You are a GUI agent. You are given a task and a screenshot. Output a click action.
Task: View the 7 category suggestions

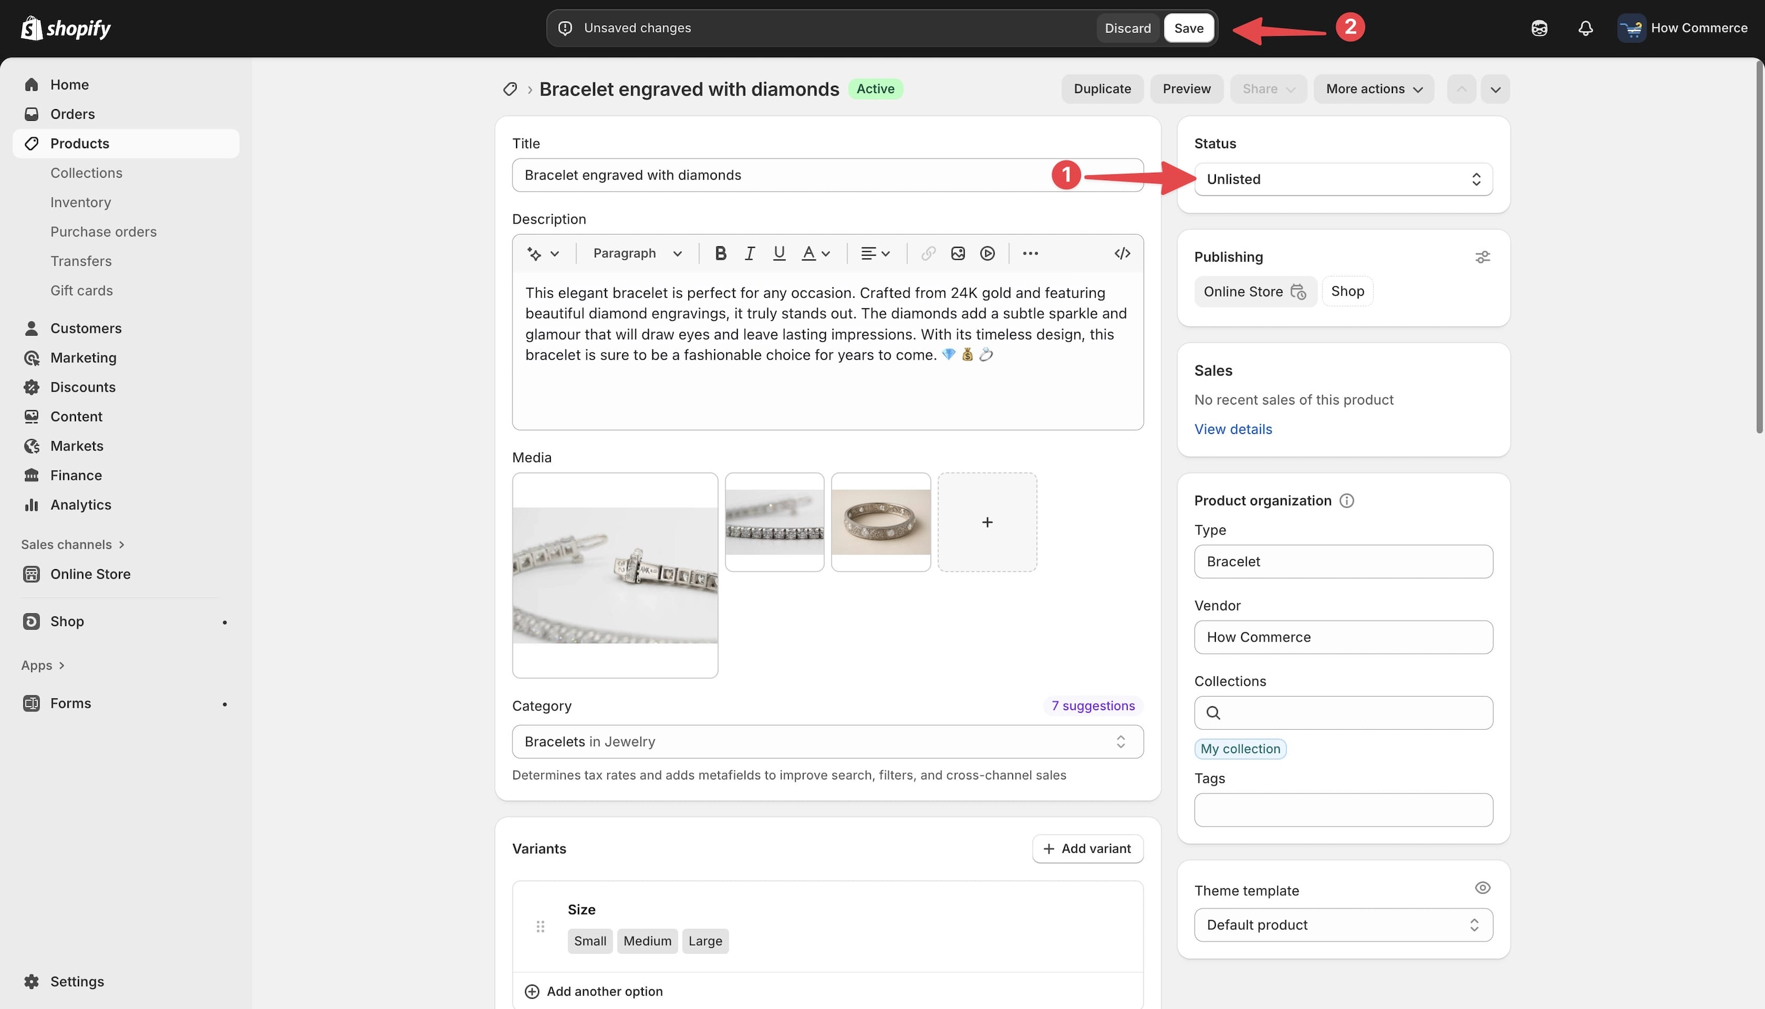click(x=1093, y=706)
